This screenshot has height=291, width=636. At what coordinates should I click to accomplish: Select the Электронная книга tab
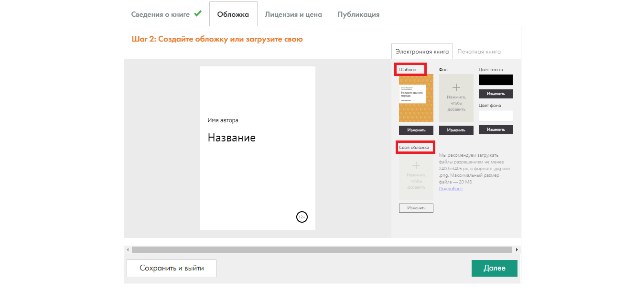click(x=422, y=52)
